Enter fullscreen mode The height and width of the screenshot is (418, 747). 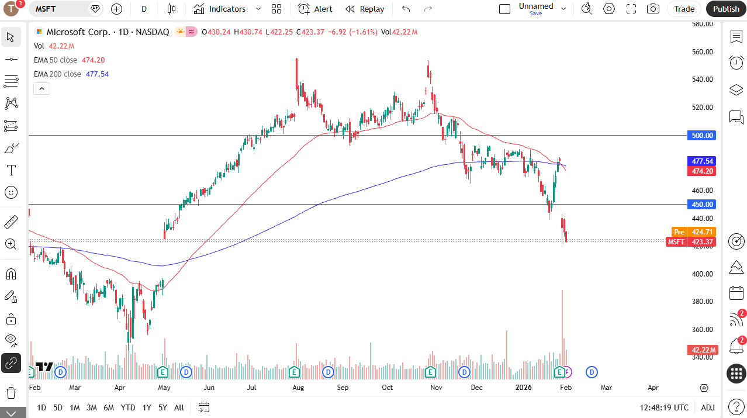[631, 9]
